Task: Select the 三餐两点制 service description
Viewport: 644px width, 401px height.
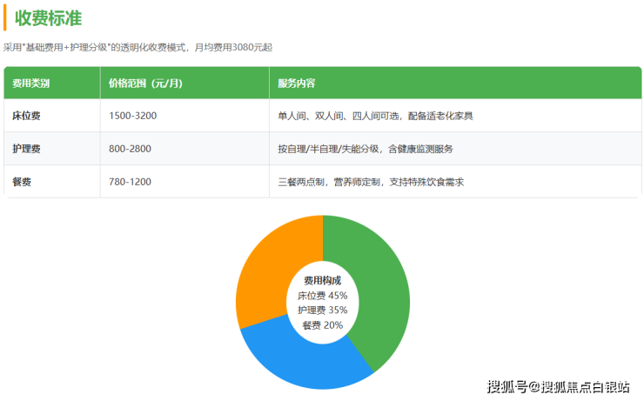Action: (371, 182)
